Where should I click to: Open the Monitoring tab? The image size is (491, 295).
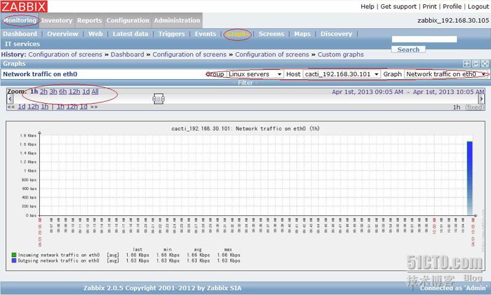point(20,20)
